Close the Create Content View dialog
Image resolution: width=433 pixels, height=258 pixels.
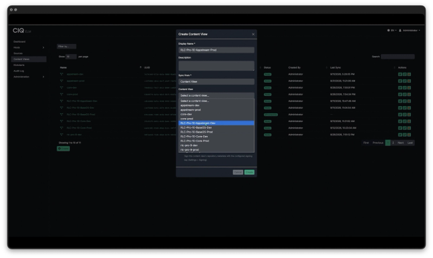pyautogui.click(x=253, y=34)
